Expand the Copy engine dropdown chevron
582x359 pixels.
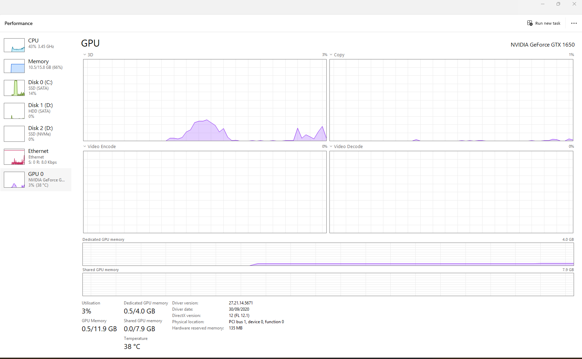pyautogui.click(x=331, y=55)
